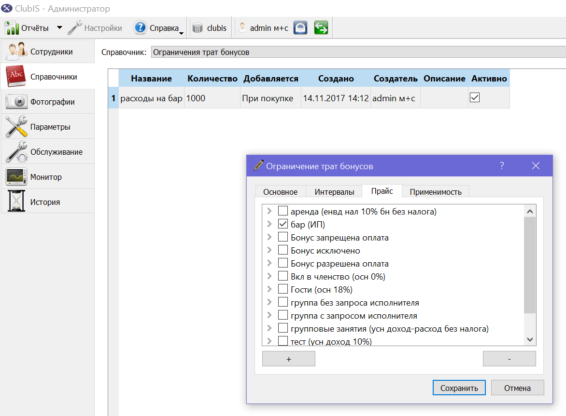The width and height of the screenshot is (566, 416).
Task: Click price list scroll down arrow
Action: point(530,339)
